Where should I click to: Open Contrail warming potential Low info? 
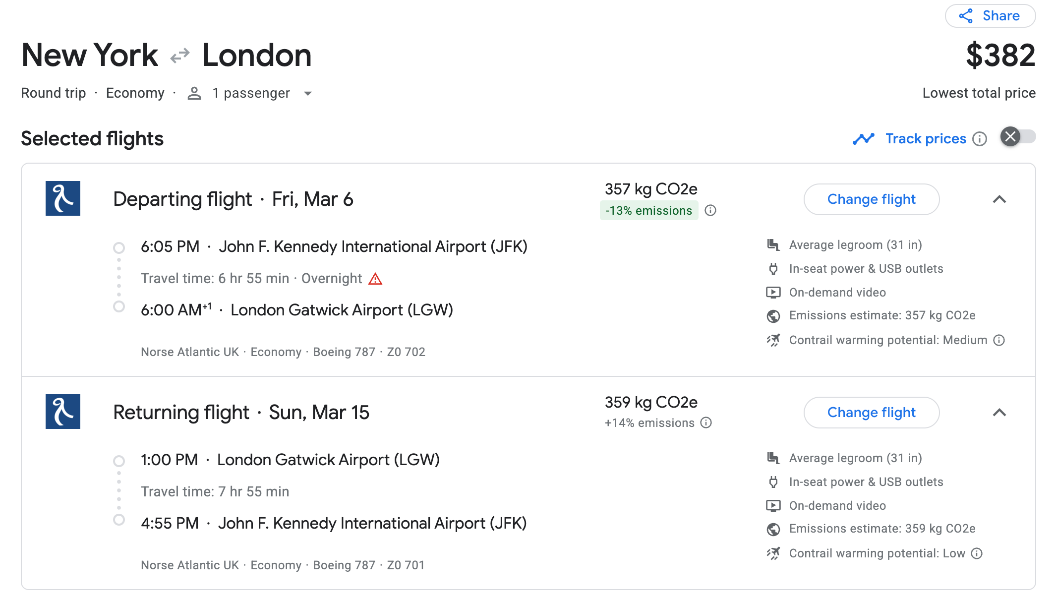tap(977, 553)
